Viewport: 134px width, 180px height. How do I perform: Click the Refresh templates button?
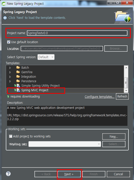tap(122, 97)
